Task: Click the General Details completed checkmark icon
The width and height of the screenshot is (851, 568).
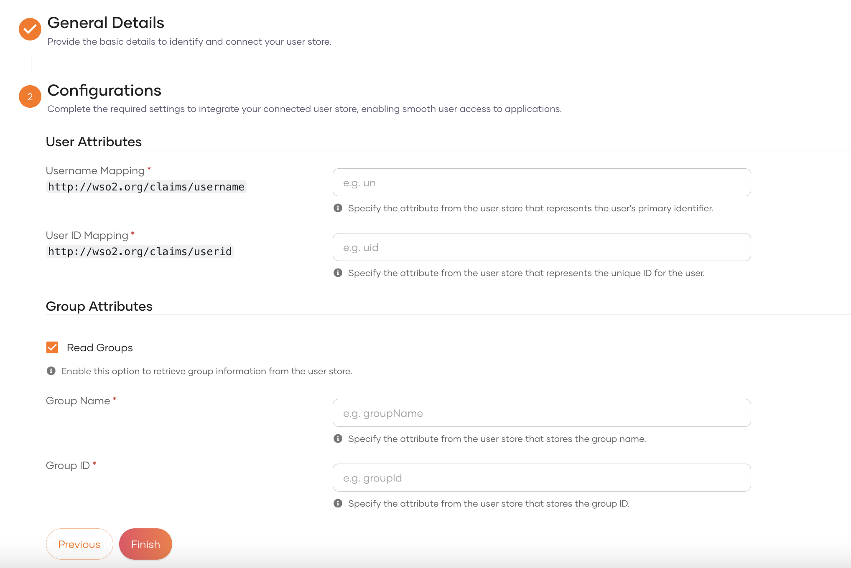Action: [x=30, y=29]
